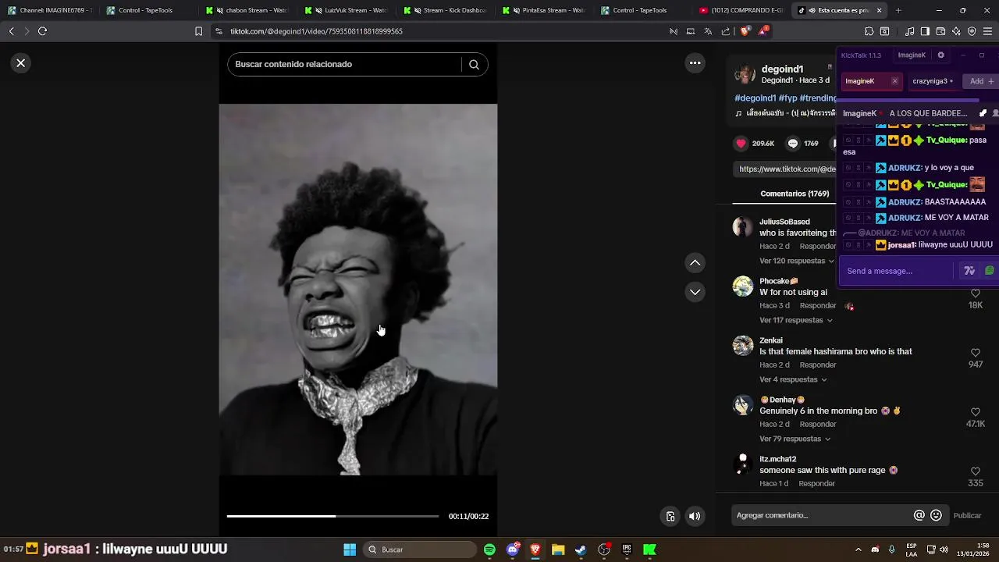Reply to Denhay's comment
Viewport: 999px width, 562px height.
click(818, 425)
